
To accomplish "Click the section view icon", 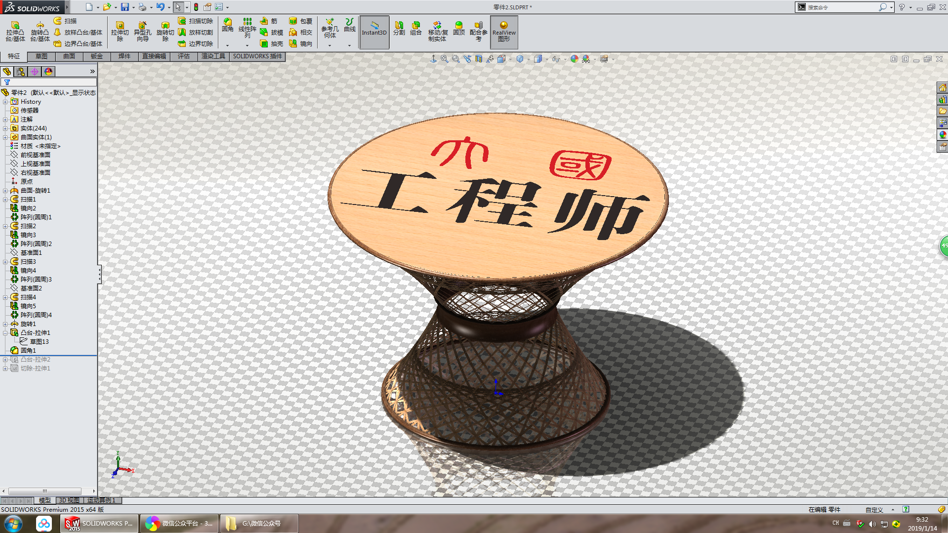I will 479,59.
